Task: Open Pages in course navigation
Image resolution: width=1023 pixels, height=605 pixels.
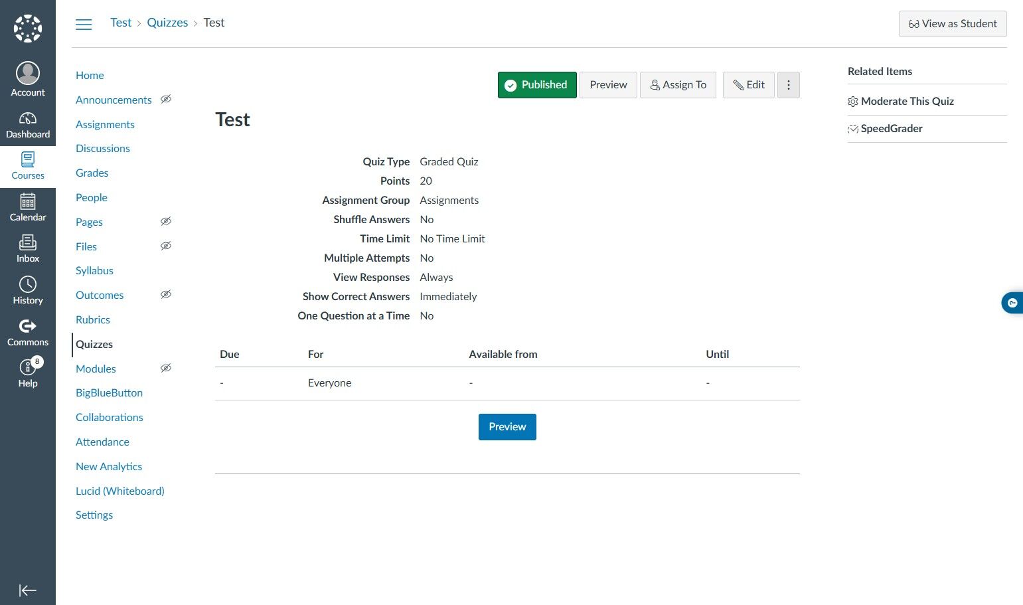Action: [x=89, y=222]
